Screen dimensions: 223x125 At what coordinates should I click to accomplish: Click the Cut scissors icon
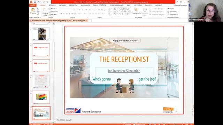point(38,9)
